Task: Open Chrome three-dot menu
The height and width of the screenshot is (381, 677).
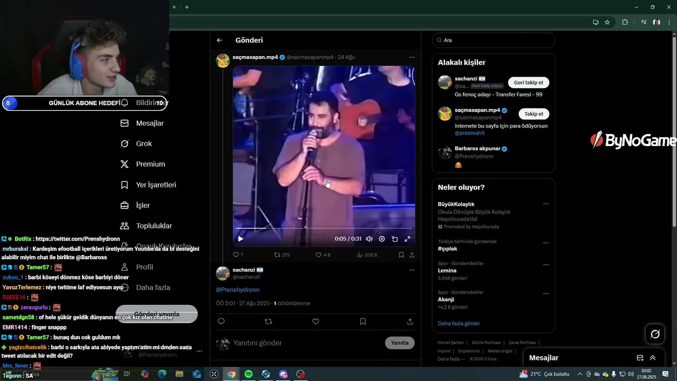Action: (x=670, y=22)
